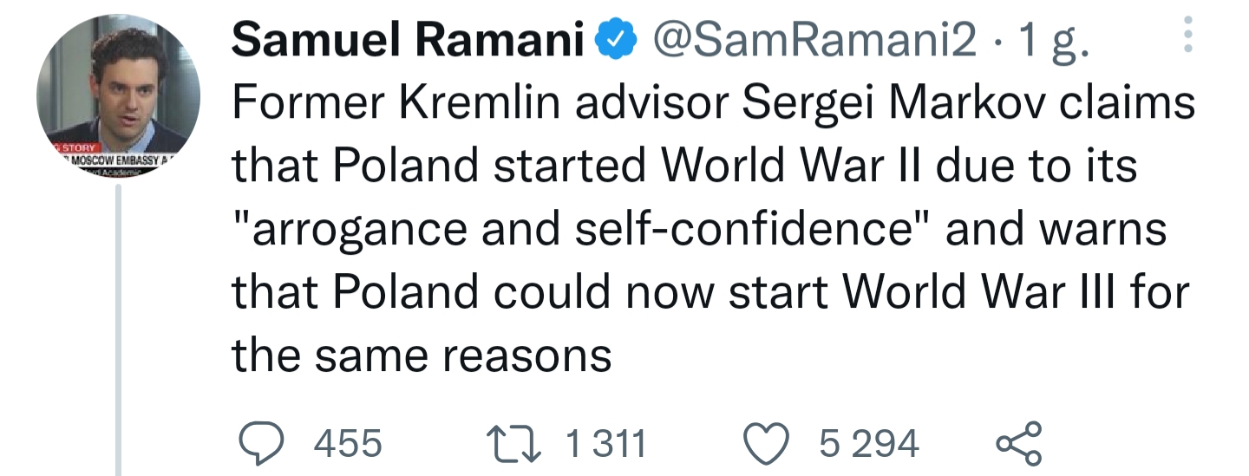This screenshot has width=1249, height=476.
Task: Click the 455 replies count
Action: click(x=347, y=444)
